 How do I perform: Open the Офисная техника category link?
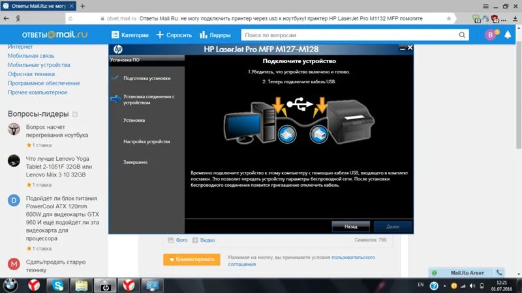[x=31, y=74]
